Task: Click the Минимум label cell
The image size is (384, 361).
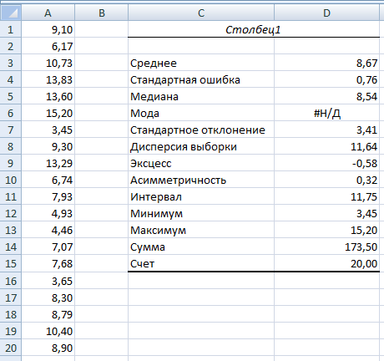Action: click(201, 213)
